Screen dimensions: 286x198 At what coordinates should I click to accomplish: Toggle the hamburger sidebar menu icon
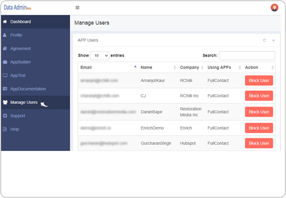(78, 8)
